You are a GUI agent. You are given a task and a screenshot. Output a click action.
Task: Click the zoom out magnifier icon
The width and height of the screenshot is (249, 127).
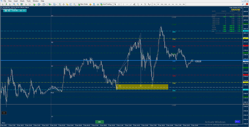pyautogui.click(x=18, y=4)
